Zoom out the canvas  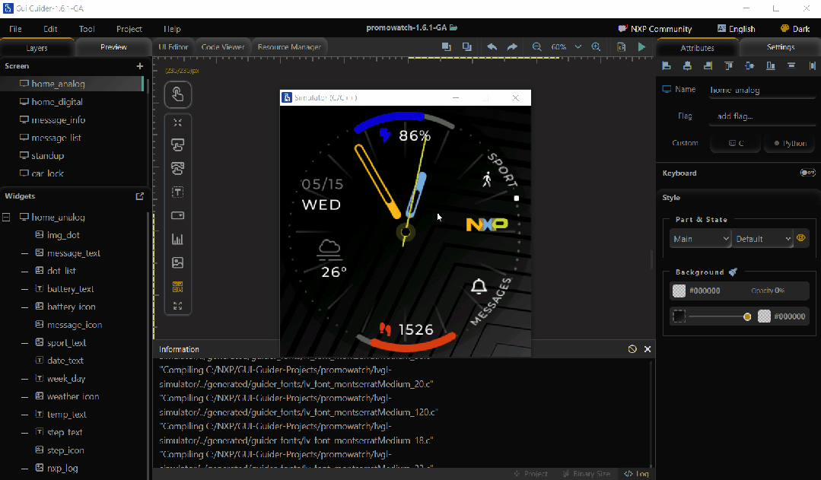(x=536, y=47)
